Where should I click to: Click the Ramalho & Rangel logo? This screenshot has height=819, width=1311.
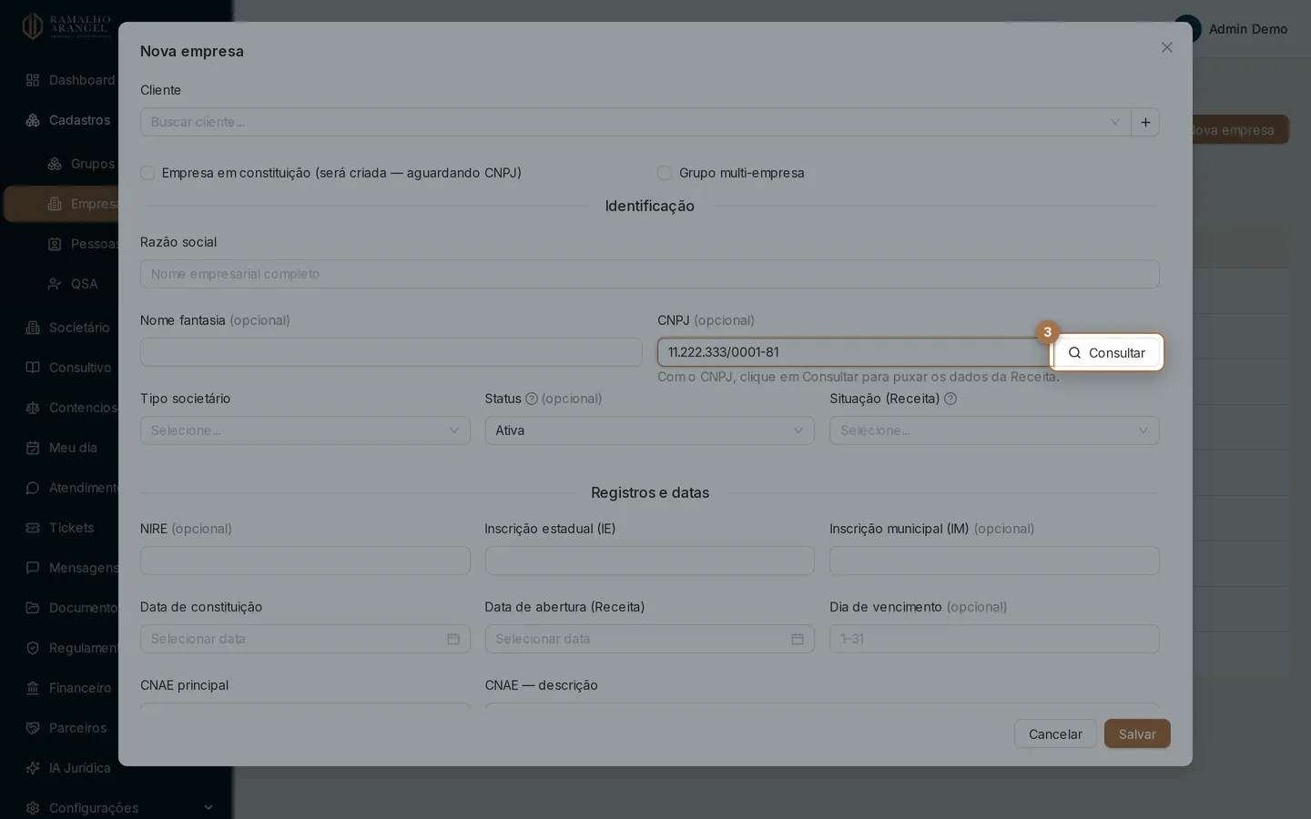point(66,26)
